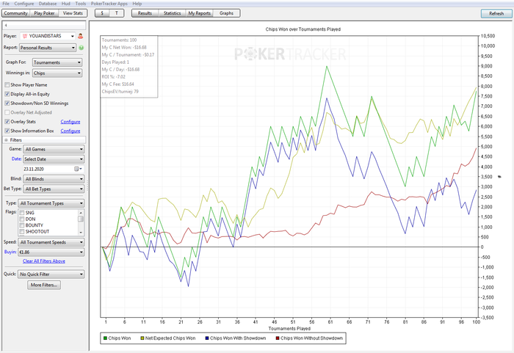Enable the Show Player Name checkbox

pos(7,84)
